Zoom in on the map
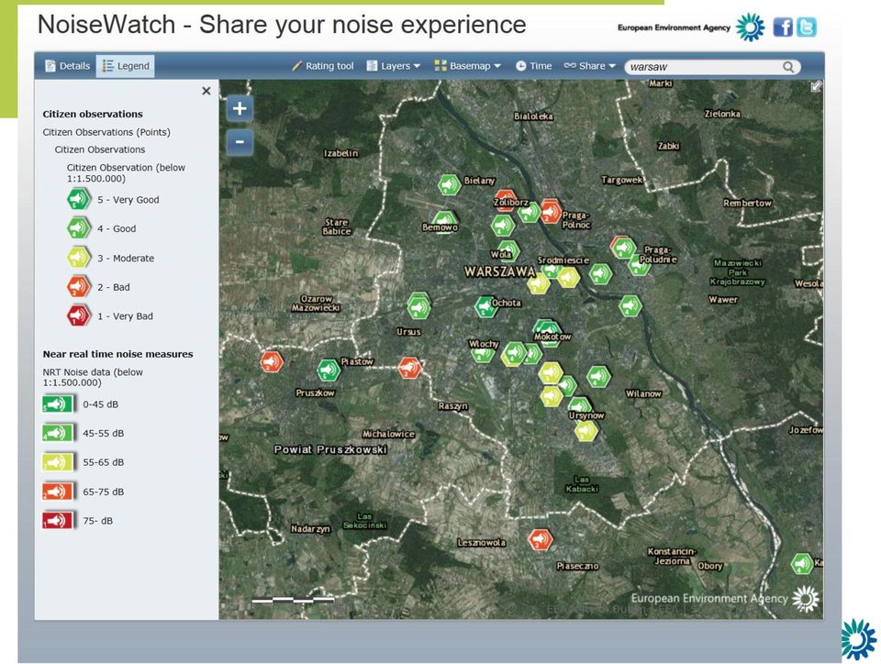This screenshot has height=664, width=881. (240, 108)
